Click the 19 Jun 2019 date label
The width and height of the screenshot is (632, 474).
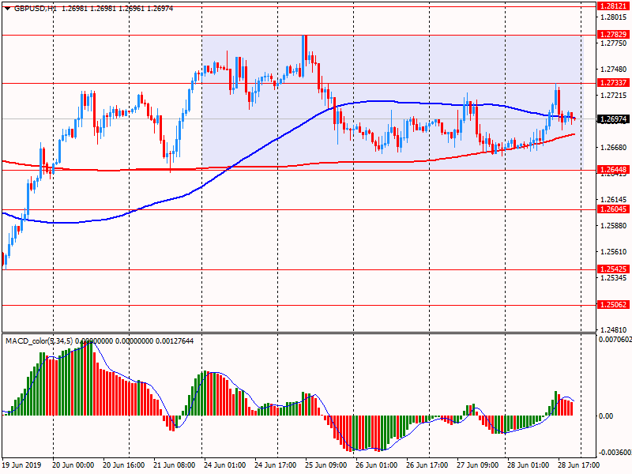(21, 465)
